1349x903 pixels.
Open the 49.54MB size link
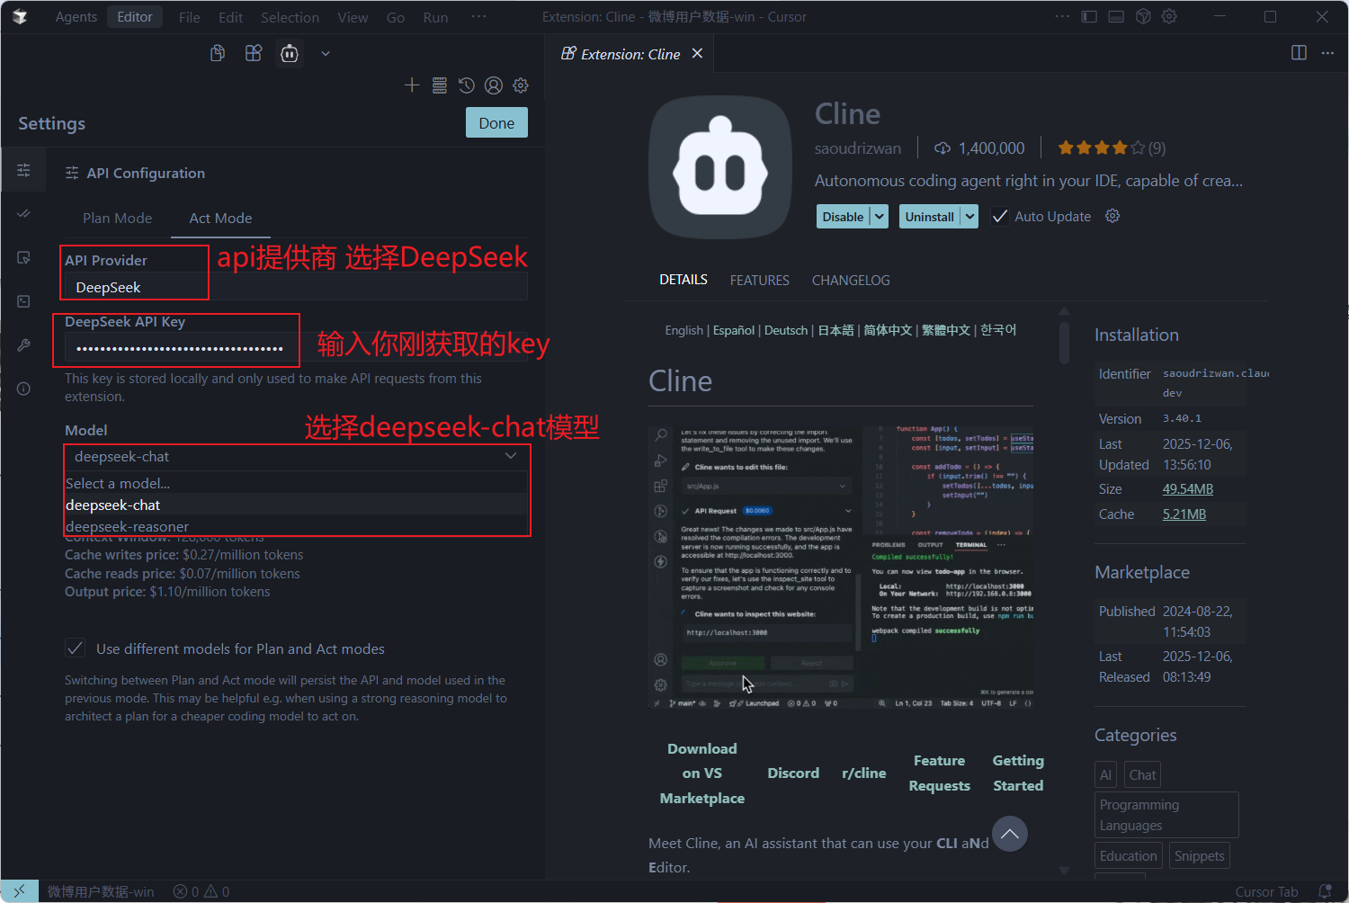(1187, 488)
